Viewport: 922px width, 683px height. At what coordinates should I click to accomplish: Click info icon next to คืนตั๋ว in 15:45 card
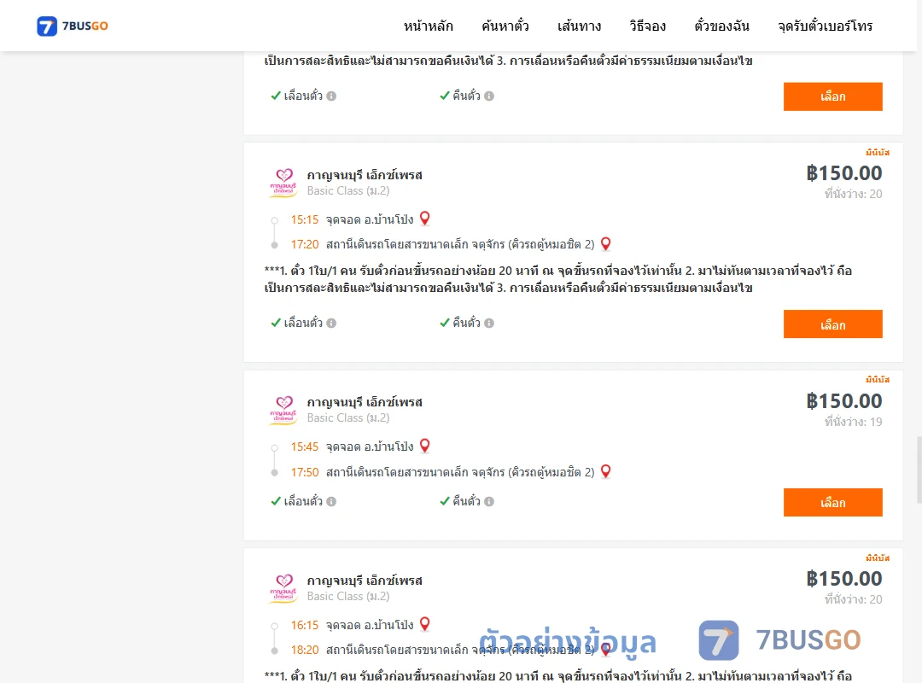(x=489, y=501)
